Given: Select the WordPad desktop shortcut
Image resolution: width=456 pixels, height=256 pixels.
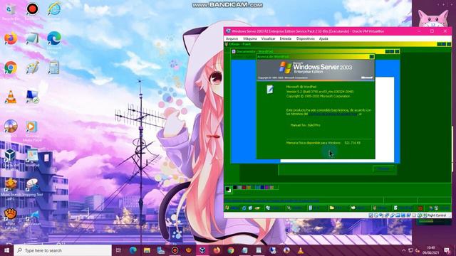Looking at the screenshot, I should coord(32,158).
